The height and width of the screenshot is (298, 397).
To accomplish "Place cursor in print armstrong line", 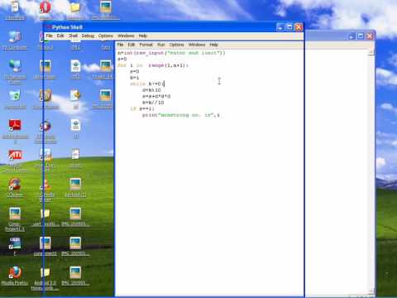I will (181, 115).
